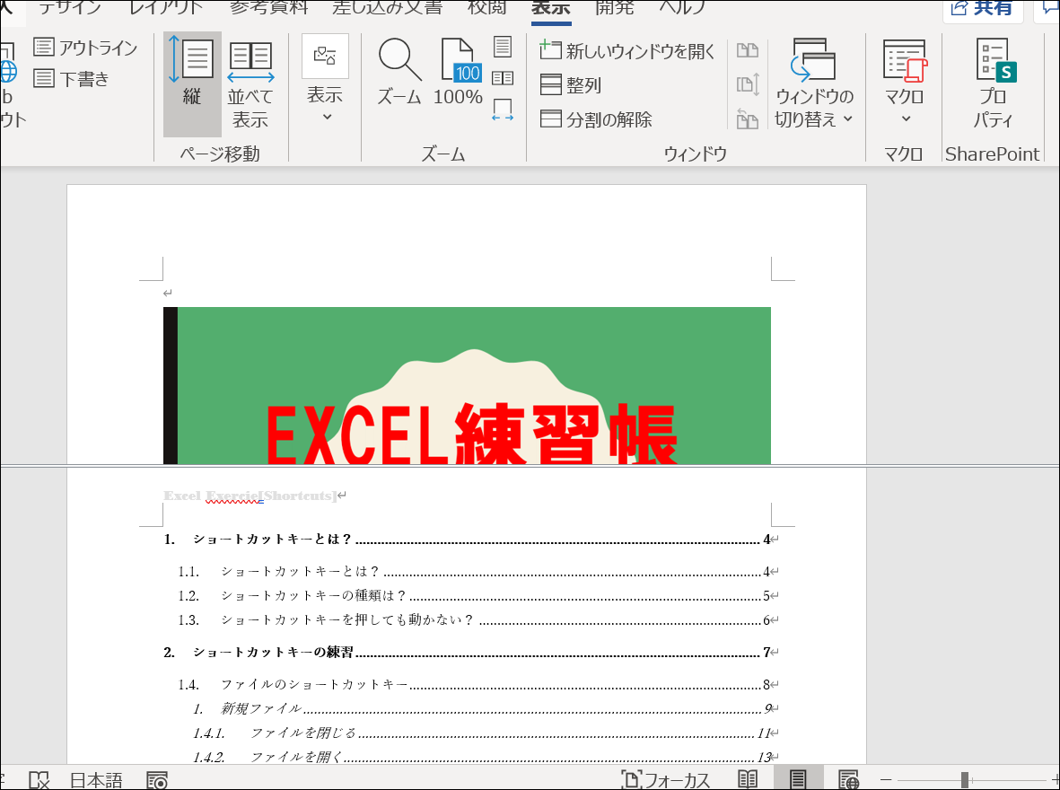Arrange all windows (整列)
The height and width of the screenshot is (790, 1060).
pyautogui.click(x=571, y=85)
